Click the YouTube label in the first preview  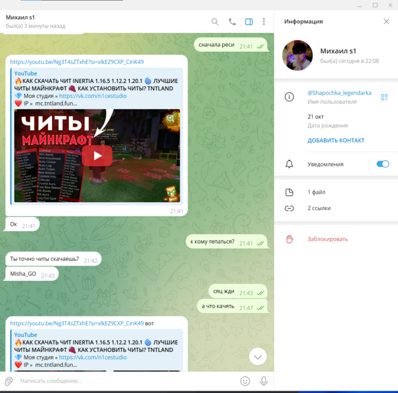pyautogui.click(x=26, y=73)
